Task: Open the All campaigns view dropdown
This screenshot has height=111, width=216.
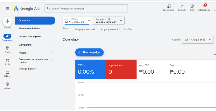Action: coord(77,21)
